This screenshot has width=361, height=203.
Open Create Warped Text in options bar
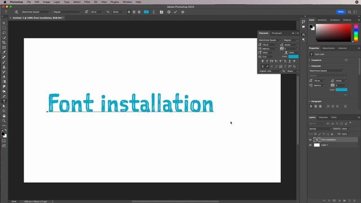coord(153,12)
